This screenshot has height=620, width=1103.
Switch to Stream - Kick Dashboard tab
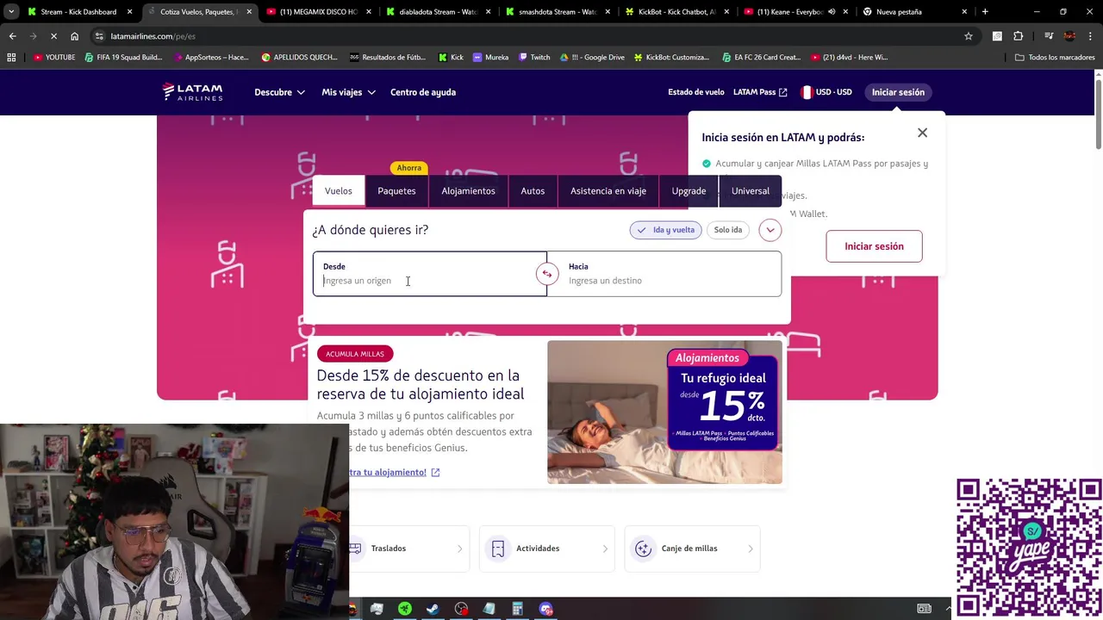(78, 12)
